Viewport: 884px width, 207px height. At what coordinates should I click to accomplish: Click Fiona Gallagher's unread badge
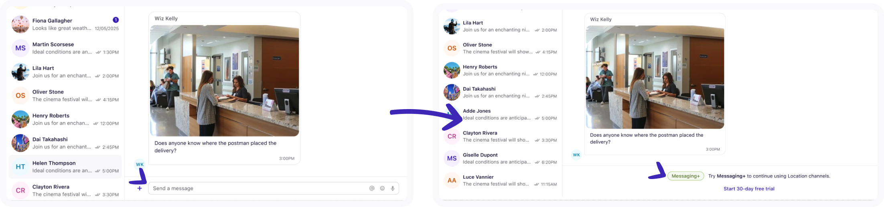(116, 20)
